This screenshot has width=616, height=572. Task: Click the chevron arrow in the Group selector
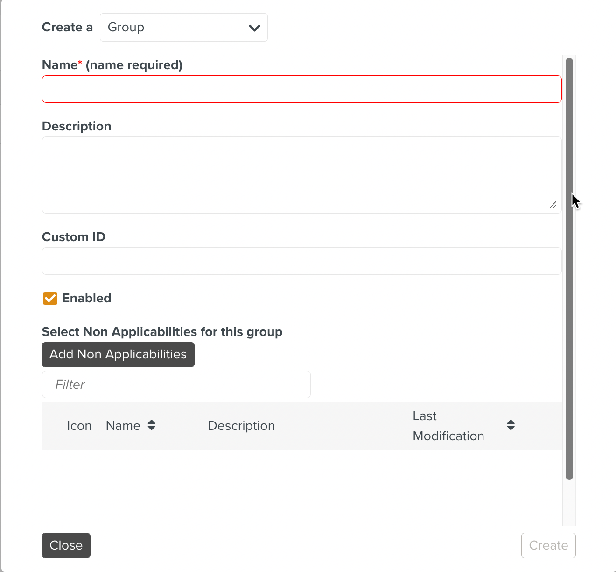254,28
